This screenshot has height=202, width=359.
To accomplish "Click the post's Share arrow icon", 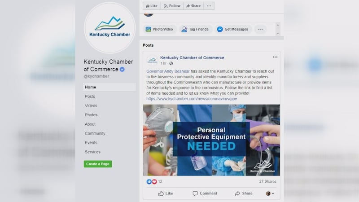I will [237, 193].
